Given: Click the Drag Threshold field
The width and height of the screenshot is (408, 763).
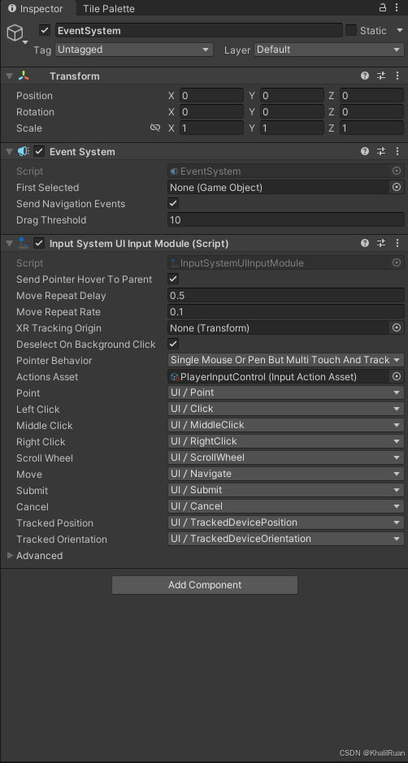Looking at the screenshot, I should 286,220.
